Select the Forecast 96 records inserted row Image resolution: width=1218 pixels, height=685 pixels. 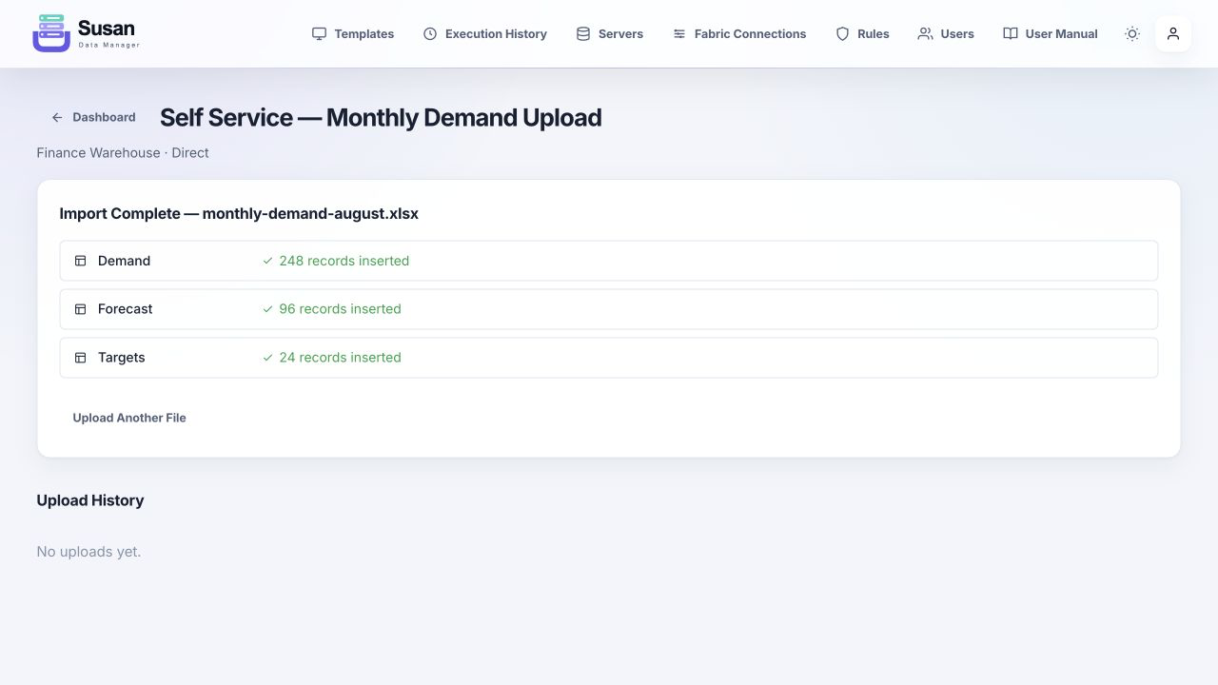point(609,309)
